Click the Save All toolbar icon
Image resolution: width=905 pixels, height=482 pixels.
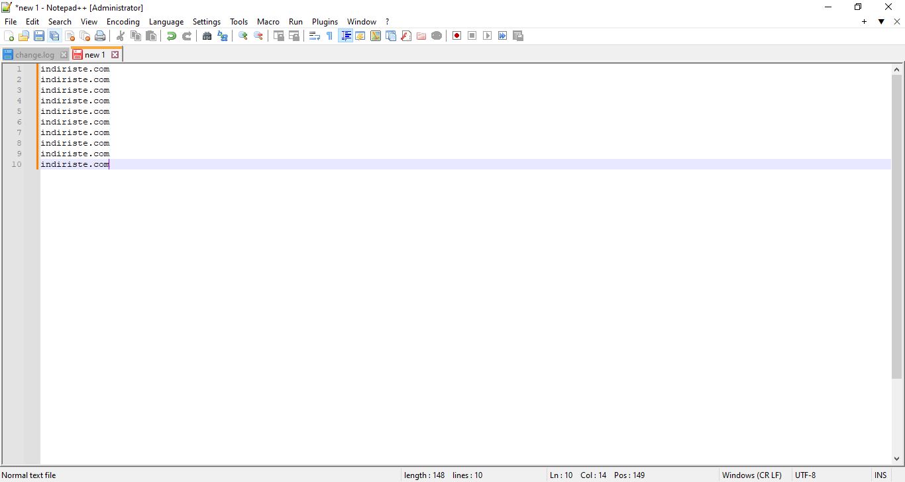(54, 36)
